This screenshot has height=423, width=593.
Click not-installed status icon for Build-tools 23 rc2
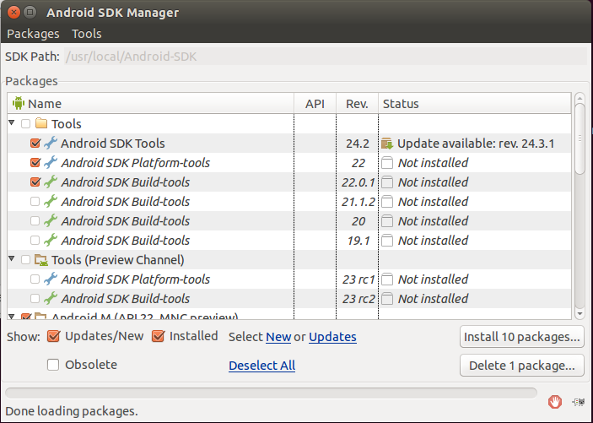387,298
